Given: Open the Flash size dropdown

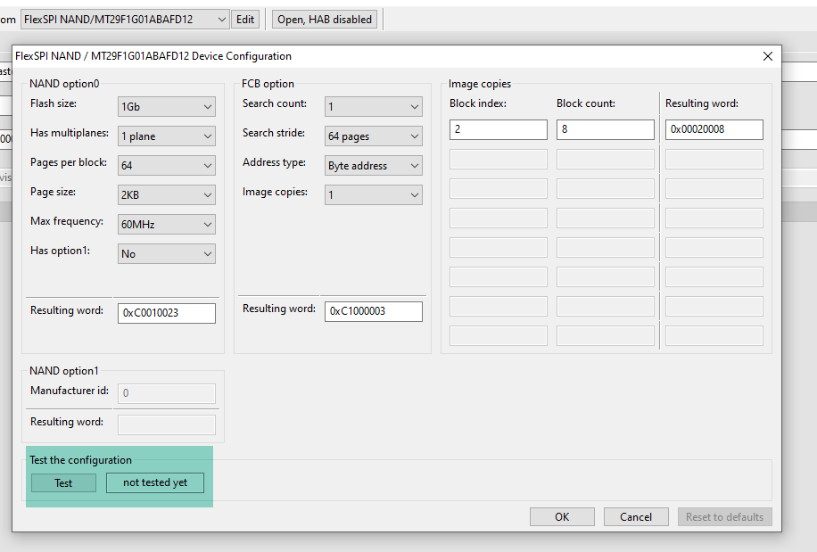Looking at the screenshot, I should (167, 107).
